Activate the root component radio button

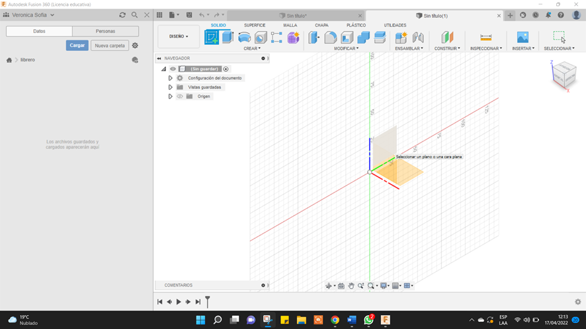point(226,69)
